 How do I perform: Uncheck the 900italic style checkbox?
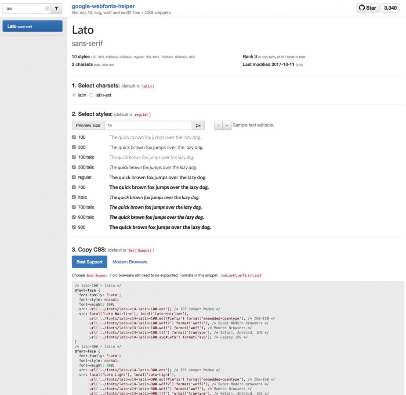click(74, 217)
